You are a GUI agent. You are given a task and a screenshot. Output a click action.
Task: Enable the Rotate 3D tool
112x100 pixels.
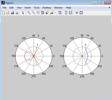43,13
